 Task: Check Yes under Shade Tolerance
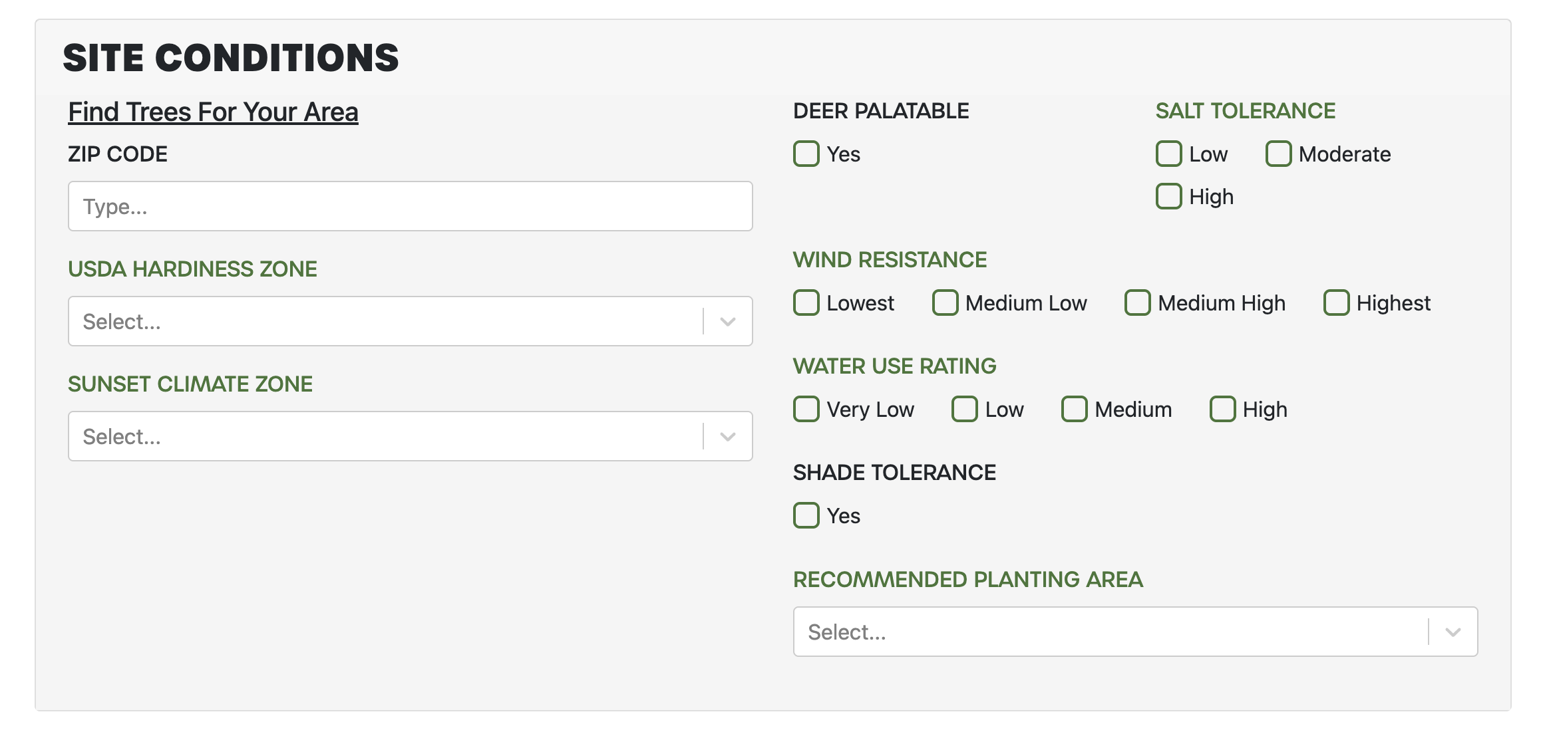pos(806,515)
